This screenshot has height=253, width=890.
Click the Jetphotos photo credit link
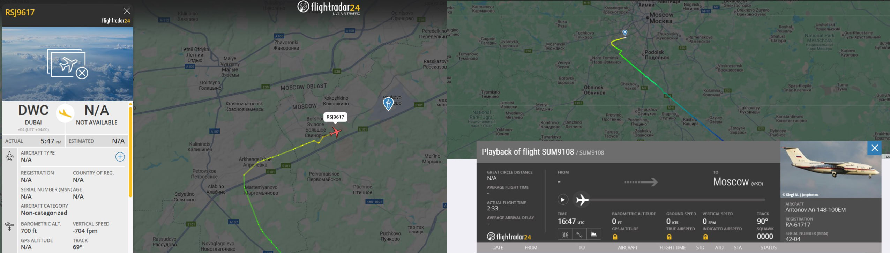pos(800,195)
